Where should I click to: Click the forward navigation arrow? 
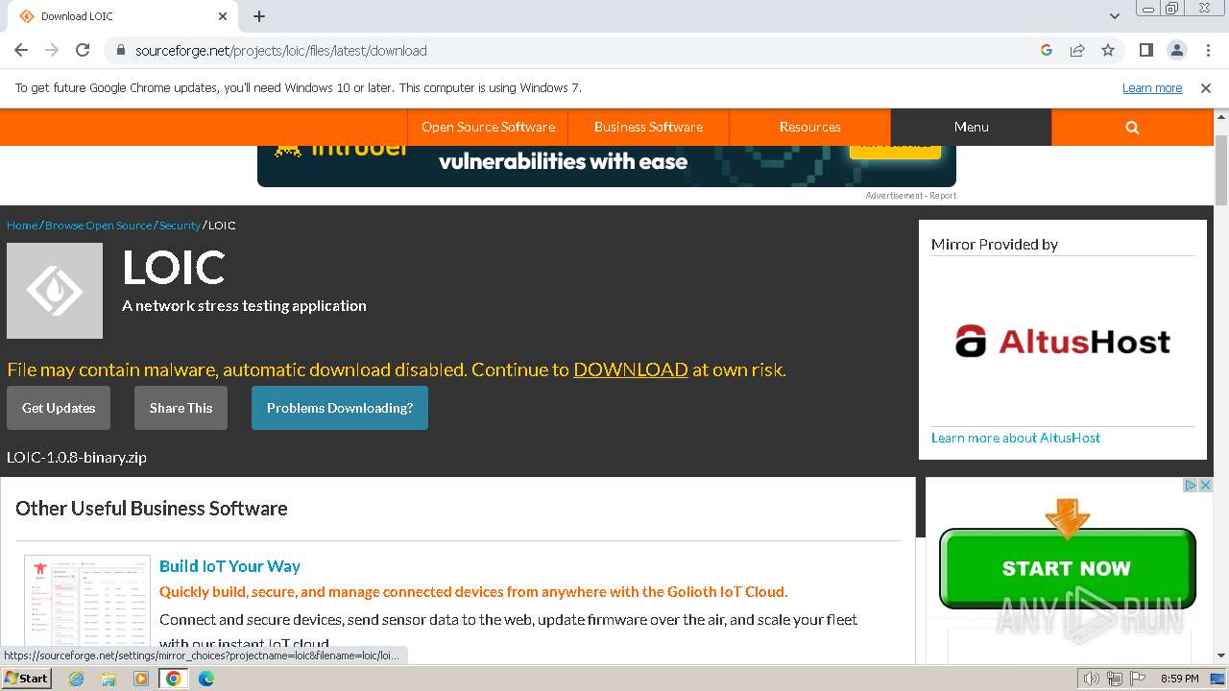point(52,50)
